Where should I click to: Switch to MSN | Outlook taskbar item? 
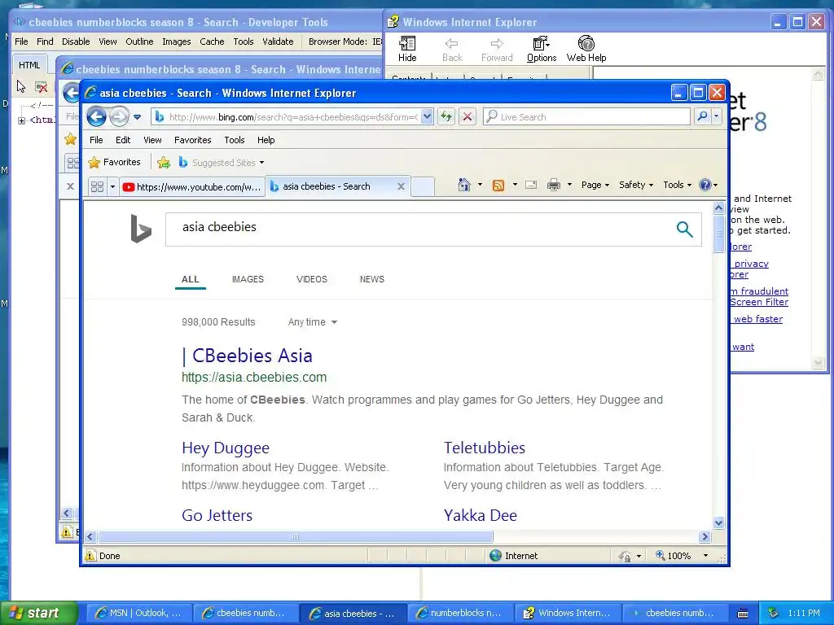tap(138, 613)
